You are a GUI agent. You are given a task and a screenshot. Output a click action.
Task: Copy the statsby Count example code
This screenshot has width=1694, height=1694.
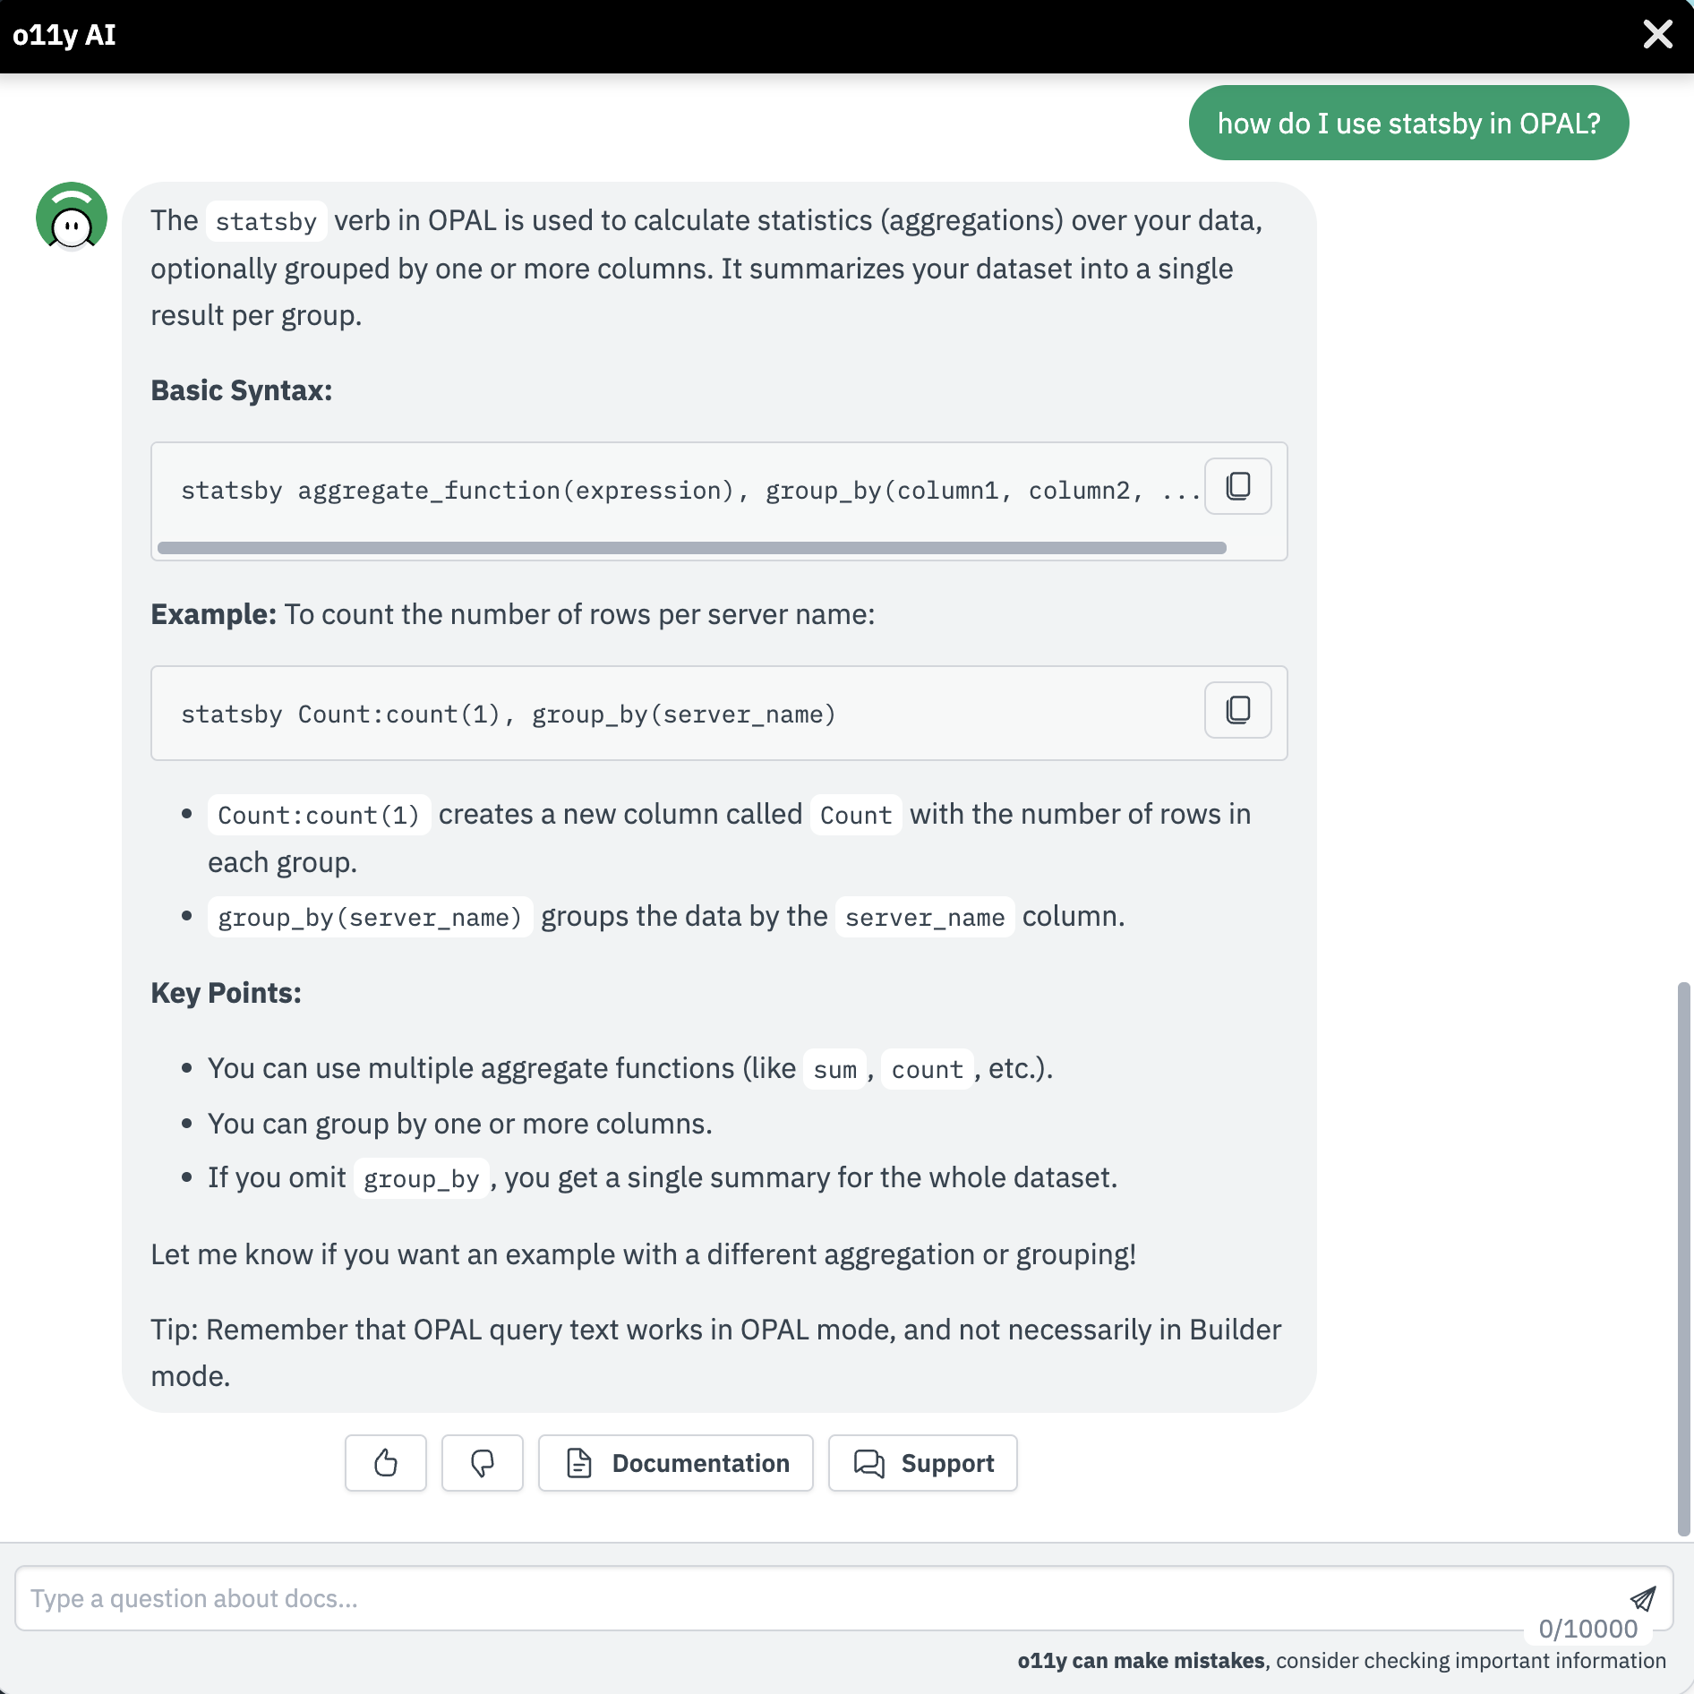1237,710
